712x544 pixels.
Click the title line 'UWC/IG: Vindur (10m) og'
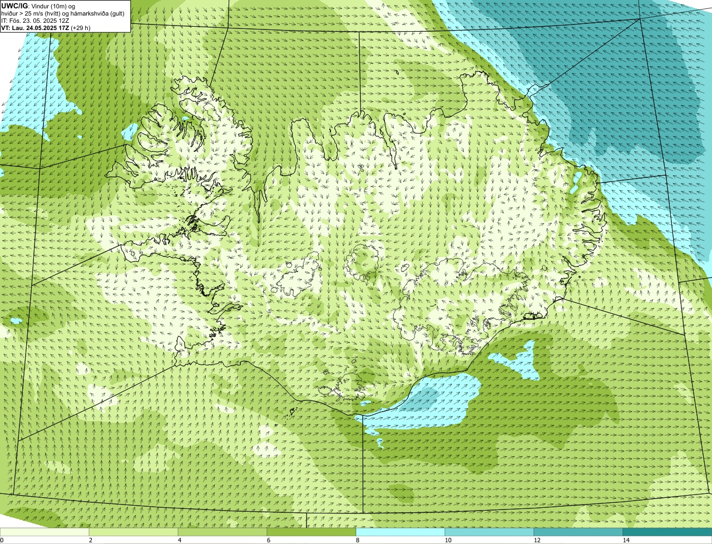tap(38, 6)
